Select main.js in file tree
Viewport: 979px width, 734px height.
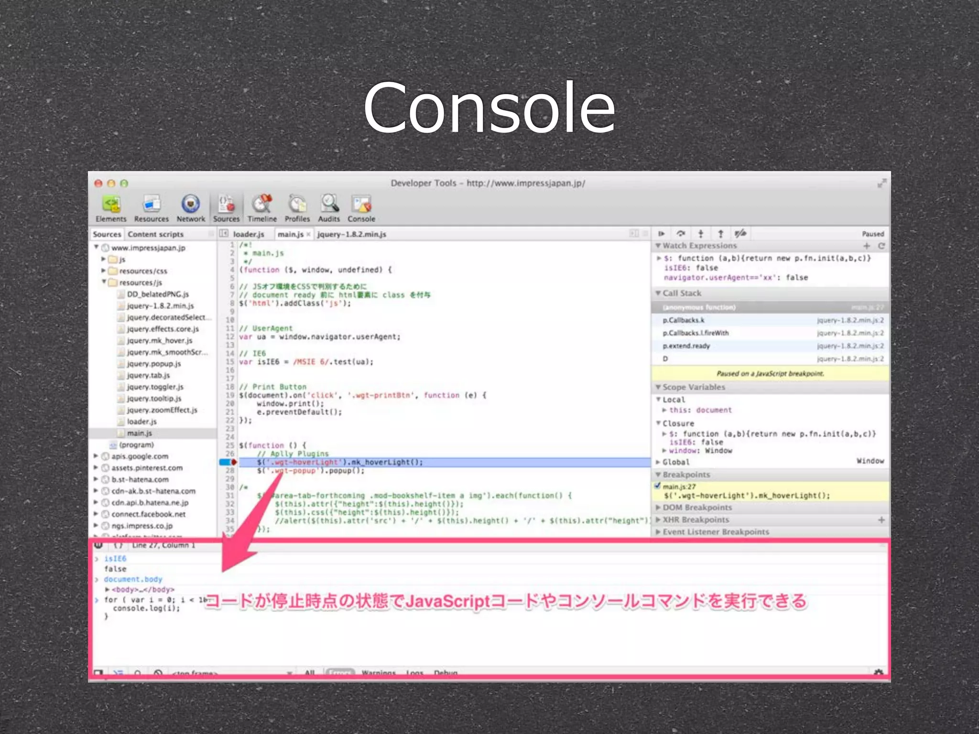coord(140,433)
